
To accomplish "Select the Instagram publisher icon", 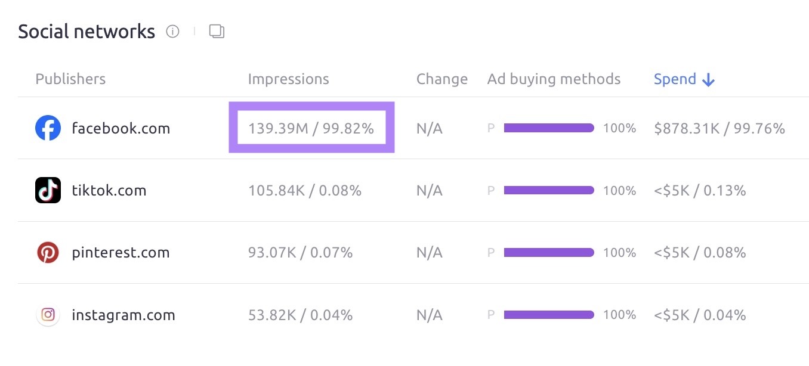I will (x=48, y=315).
